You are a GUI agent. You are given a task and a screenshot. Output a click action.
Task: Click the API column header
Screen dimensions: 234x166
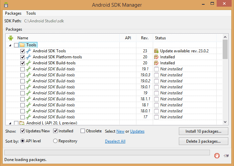128,38
